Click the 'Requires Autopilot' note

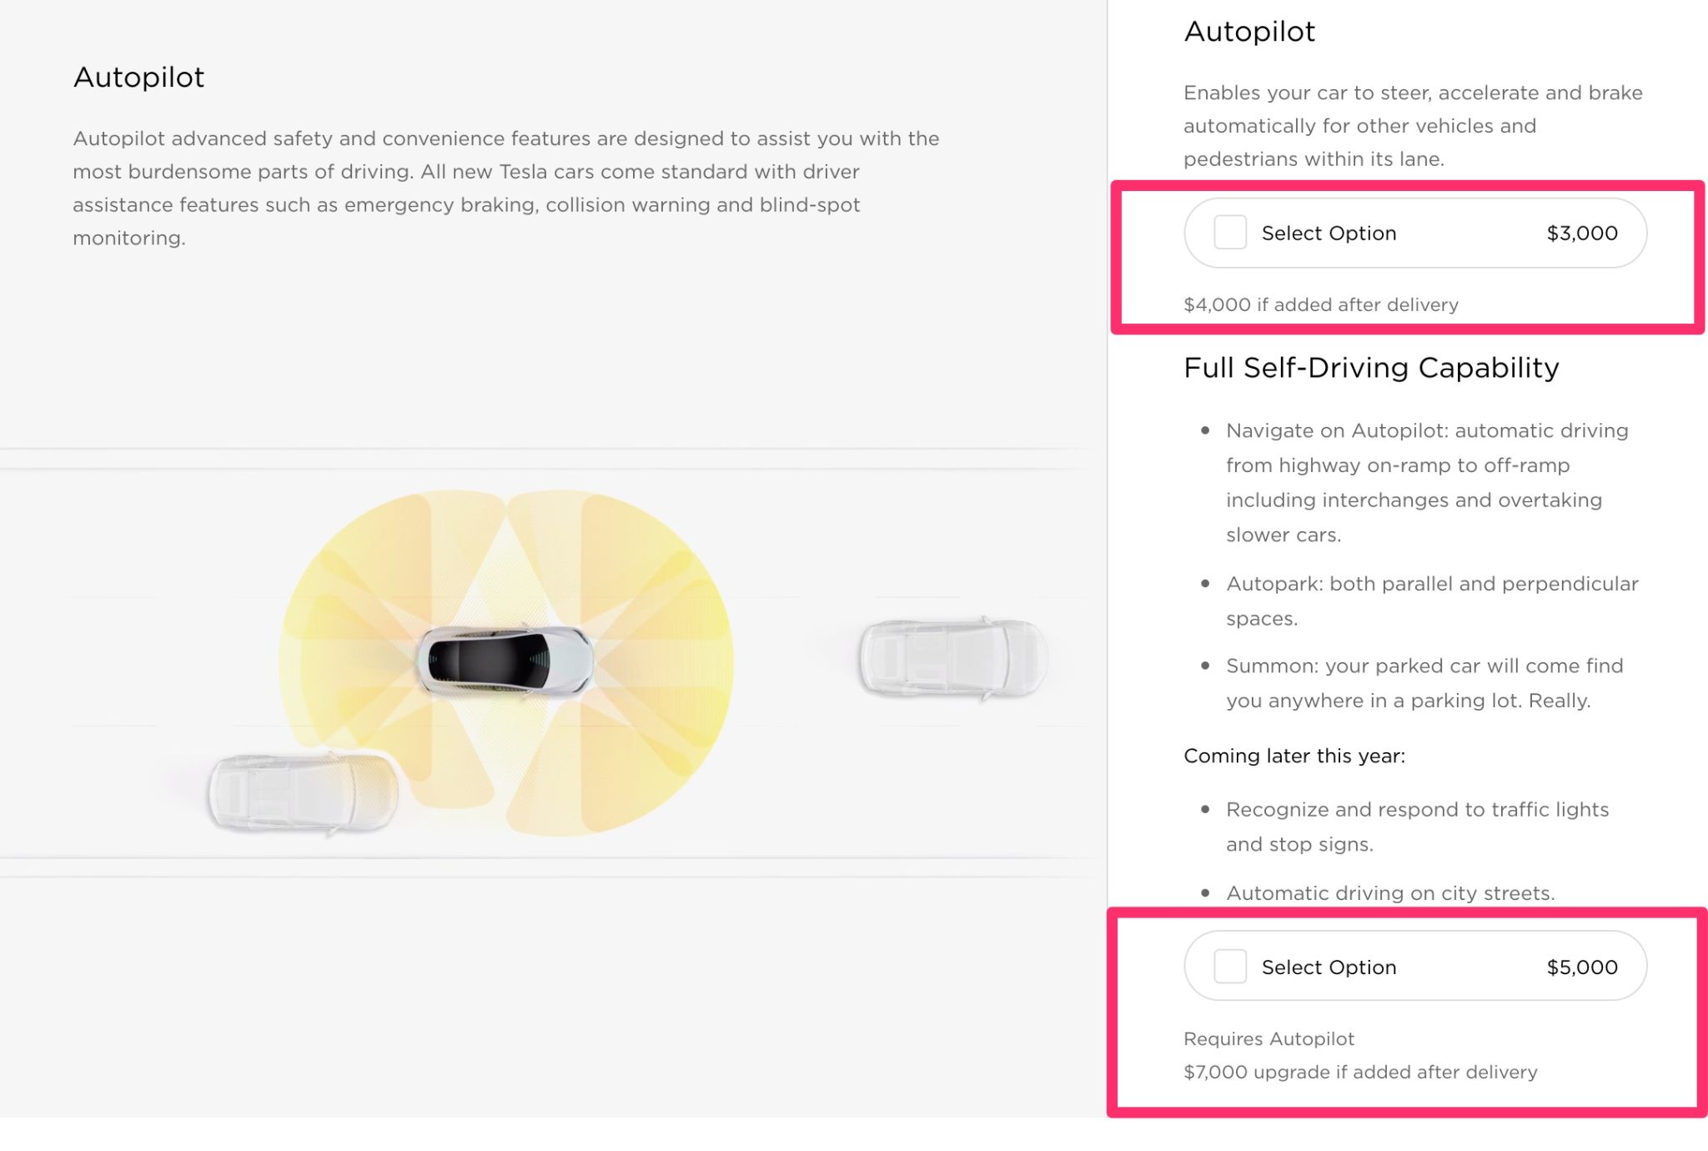(x=1268, y=1039)
